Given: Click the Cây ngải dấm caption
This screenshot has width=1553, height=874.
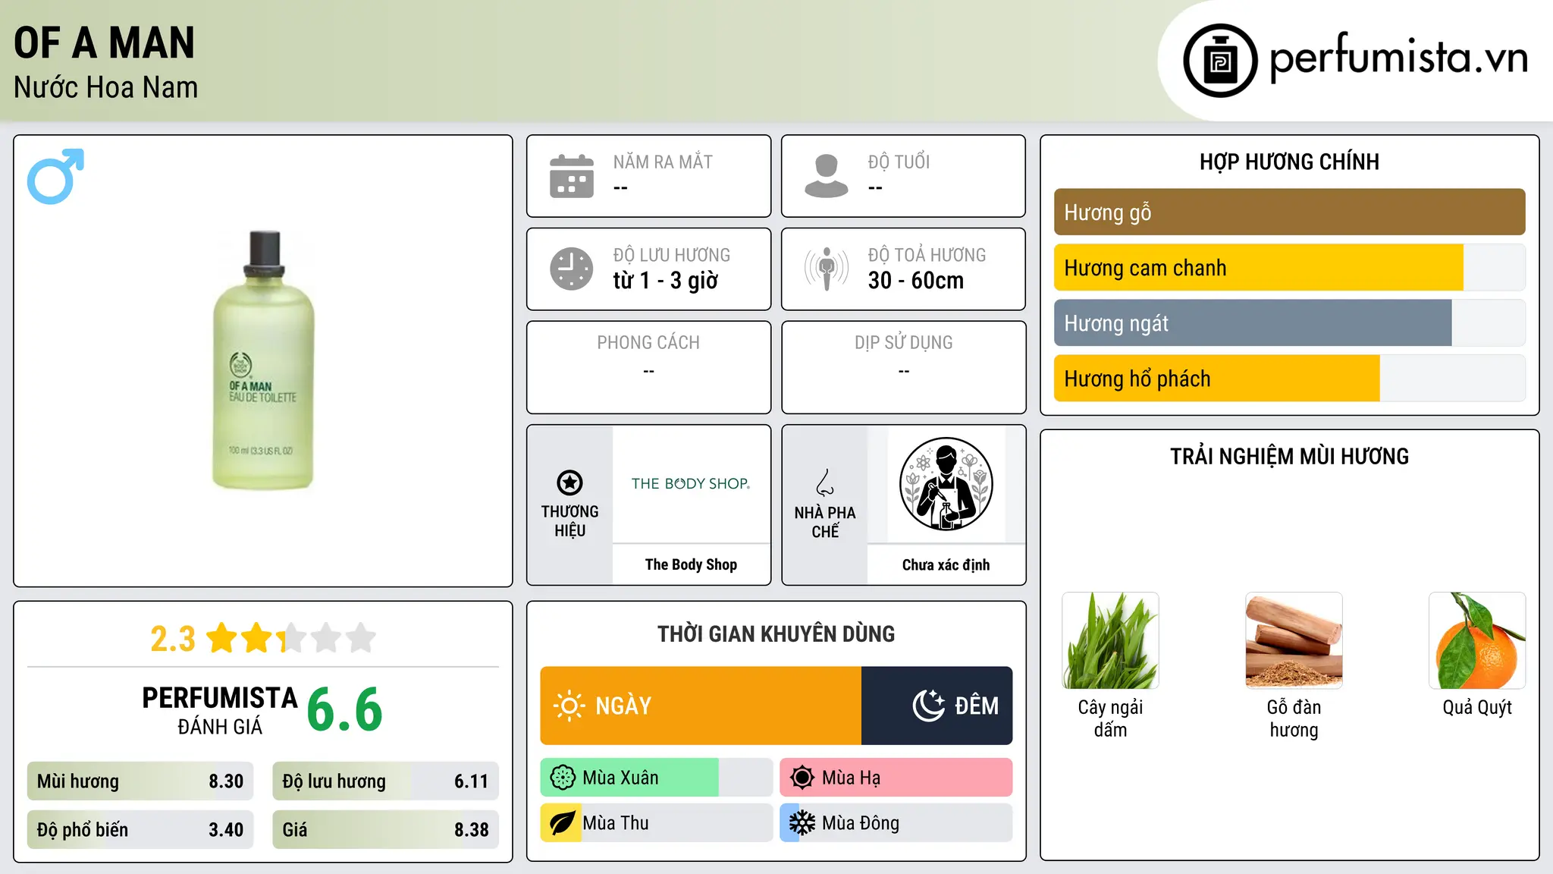Looking at the screenshot, I should coord(1110,718).
